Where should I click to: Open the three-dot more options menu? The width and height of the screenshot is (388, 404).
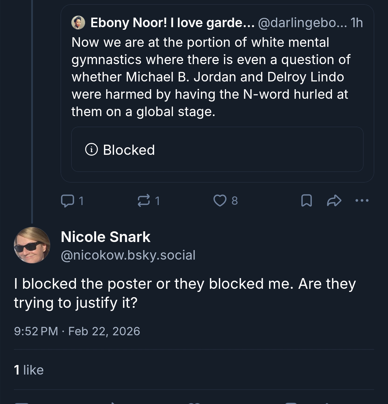[x=362, y=200]
